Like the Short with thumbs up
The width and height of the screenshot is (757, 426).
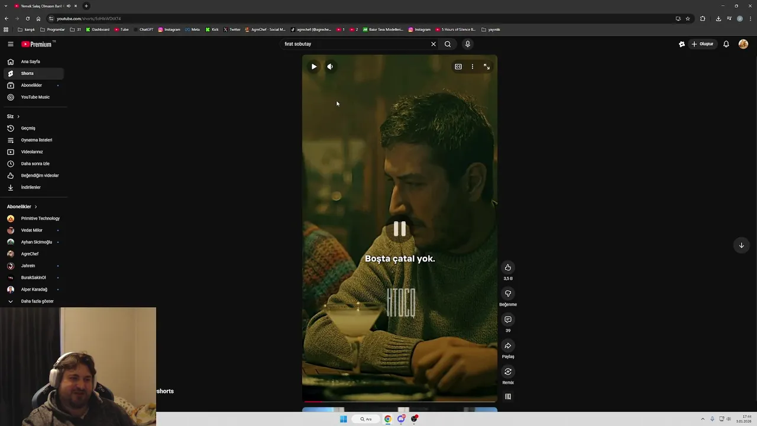click(x=507, y=267)
